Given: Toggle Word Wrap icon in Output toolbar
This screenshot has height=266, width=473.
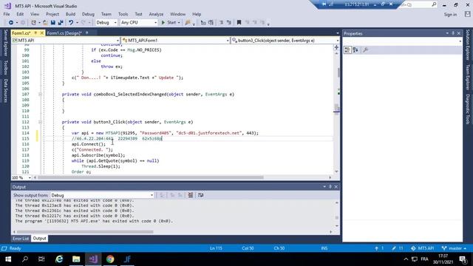Looking at the screenshot, I should click(200, 195).
